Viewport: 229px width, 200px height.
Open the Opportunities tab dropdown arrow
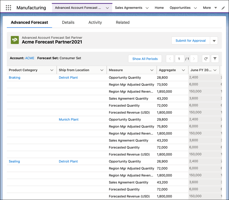pos(195,8)
